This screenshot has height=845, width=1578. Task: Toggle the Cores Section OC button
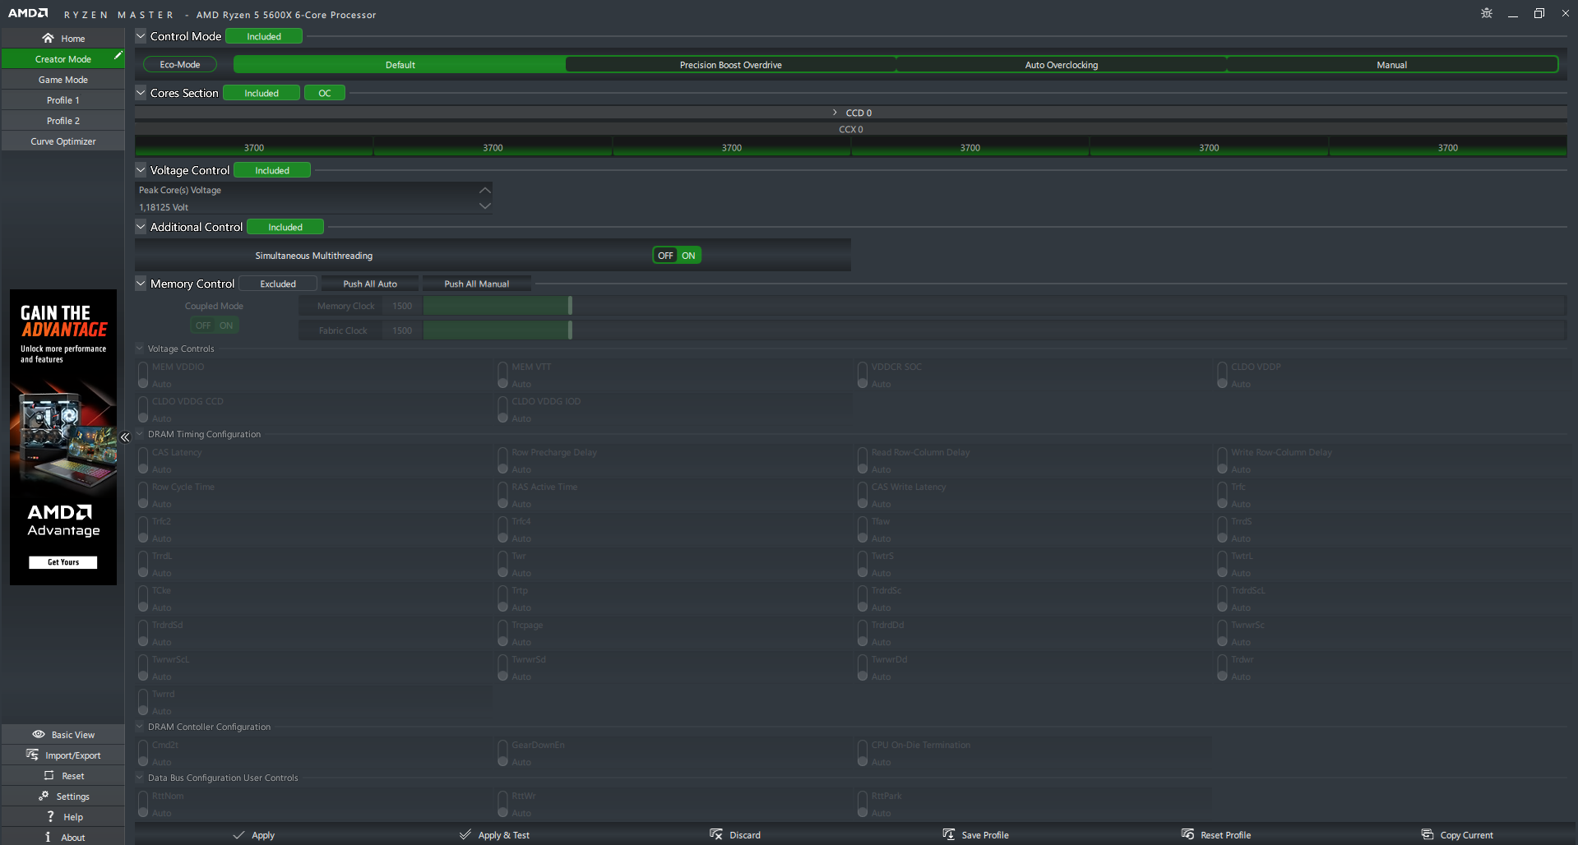(325, 93)
